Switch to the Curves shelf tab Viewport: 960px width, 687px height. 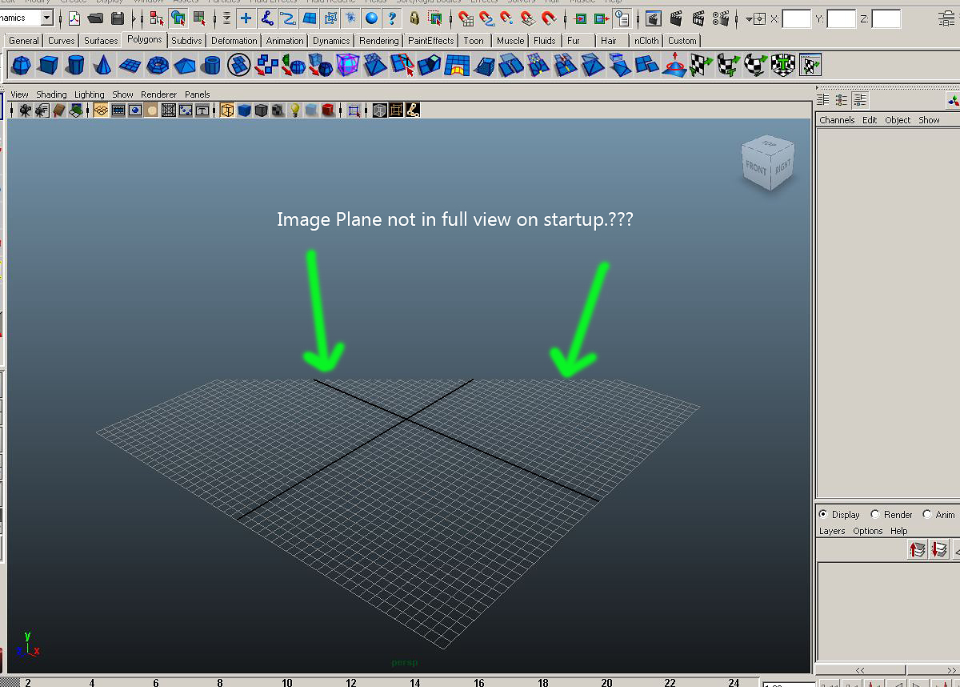click(x=61, y=40)
